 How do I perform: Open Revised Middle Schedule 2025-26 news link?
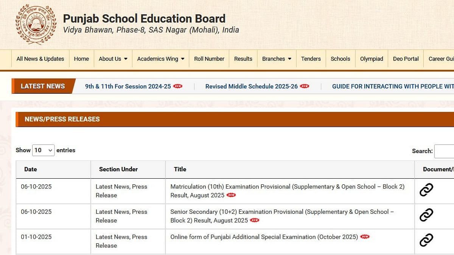tap(251, 87)
